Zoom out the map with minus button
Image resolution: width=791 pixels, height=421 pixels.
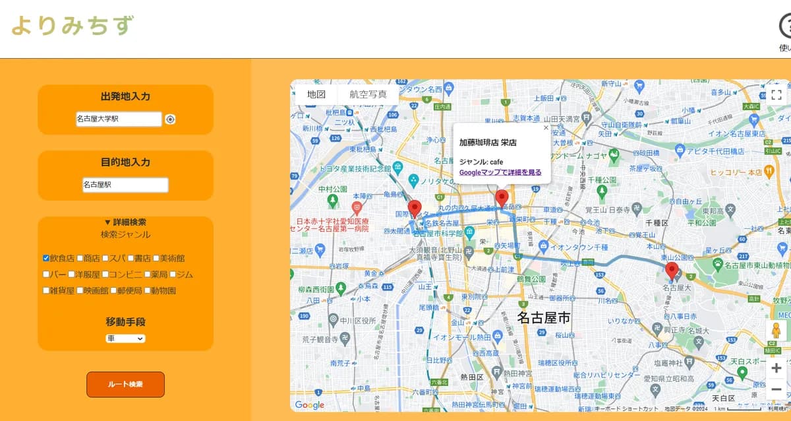[x=776, y=389]
